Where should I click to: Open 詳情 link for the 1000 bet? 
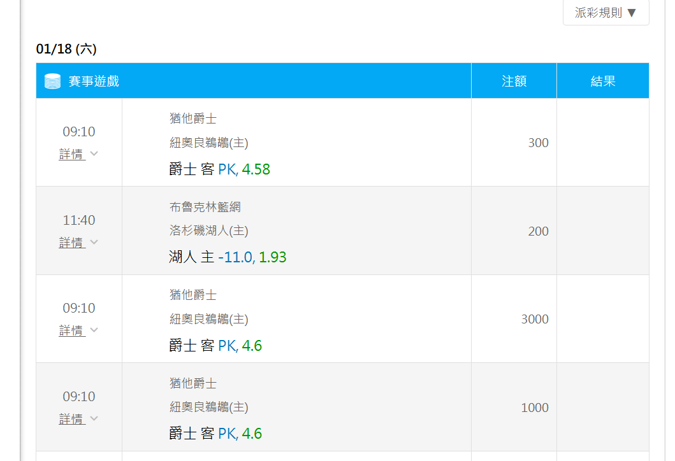[x=72, y=418]
